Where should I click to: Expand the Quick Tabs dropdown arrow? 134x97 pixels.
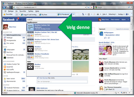pyautogui.click(x=19, y=14)
